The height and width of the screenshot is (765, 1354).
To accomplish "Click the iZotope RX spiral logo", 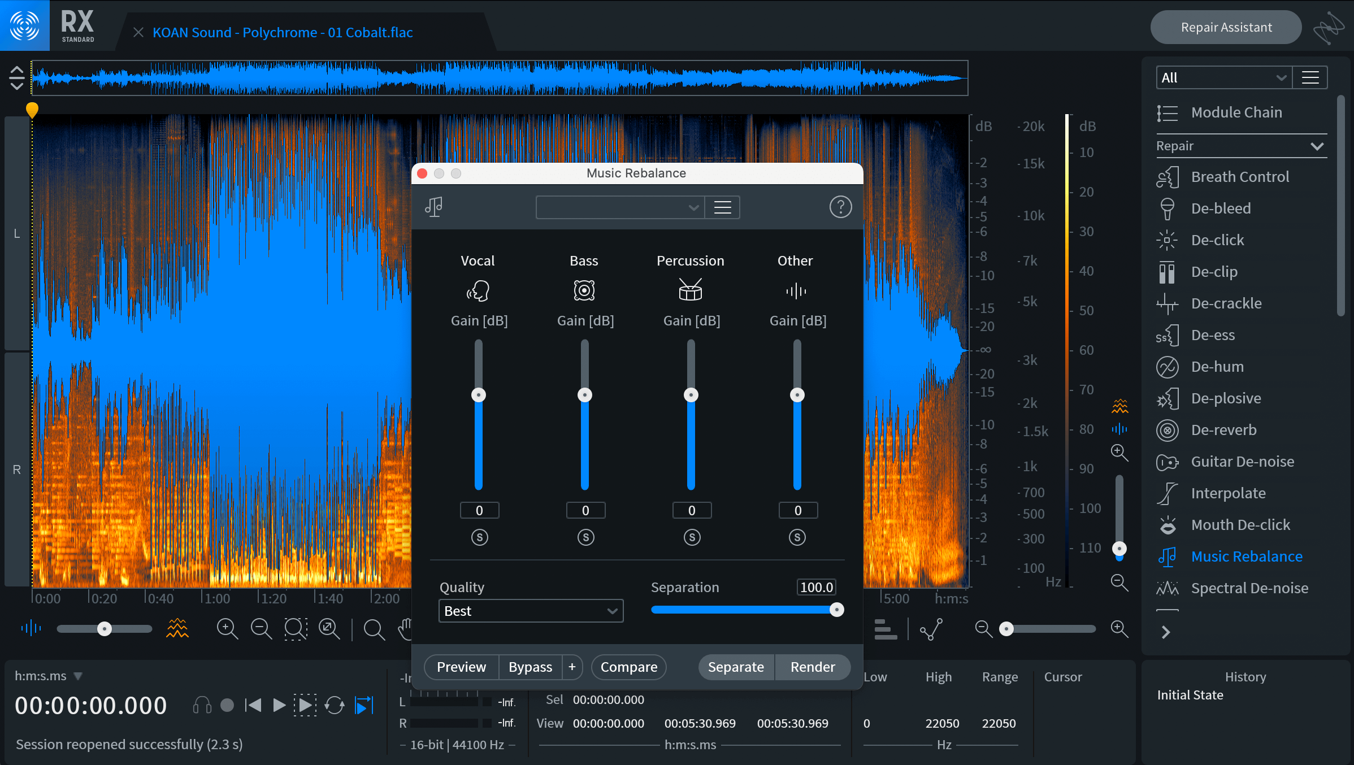I will (25, 25).
